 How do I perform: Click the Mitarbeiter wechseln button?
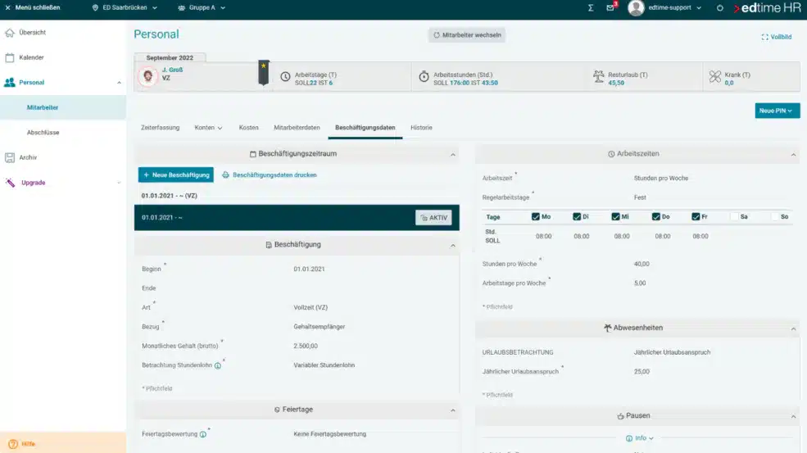[x=467, y=35]
